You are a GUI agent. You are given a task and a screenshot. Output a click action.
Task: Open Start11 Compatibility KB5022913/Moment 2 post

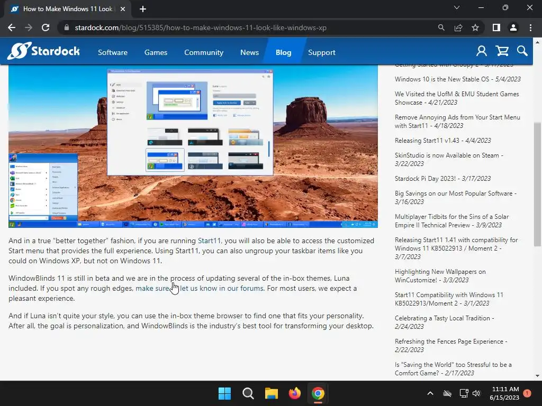click(449, 299)
